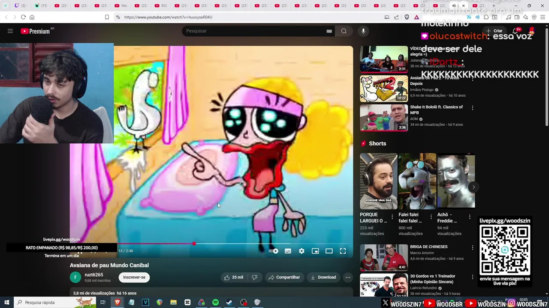Open options for 30 Gordos vs 1 Treinador
549x308 pixels.
click(x=472, y=277)
